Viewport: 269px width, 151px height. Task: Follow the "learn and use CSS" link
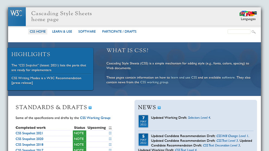point(184,77)
